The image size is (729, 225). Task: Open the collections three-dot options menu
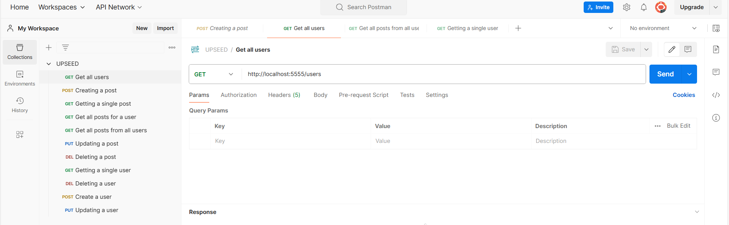point(172,48)
